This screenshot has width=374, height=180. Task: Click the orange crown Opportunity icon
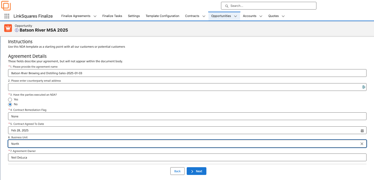click(8, 28)
